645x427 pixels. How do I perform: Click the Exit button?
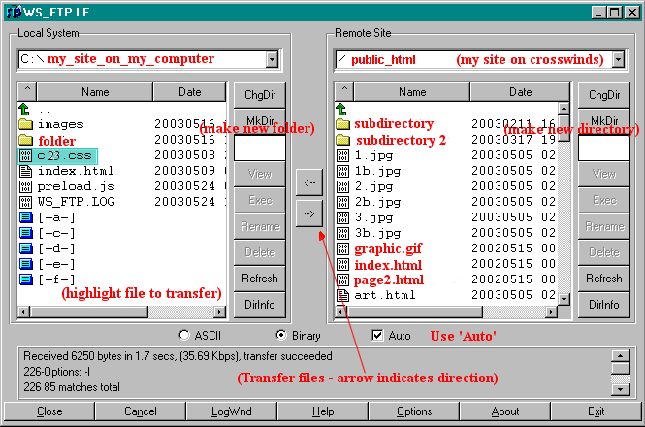[597, 411]
